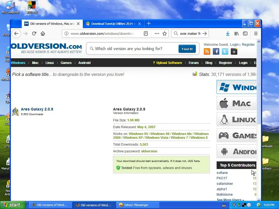Click contributor PKO17 in the list
The image size is (279, 209).
pyautogui.click(x=222, y=178)
